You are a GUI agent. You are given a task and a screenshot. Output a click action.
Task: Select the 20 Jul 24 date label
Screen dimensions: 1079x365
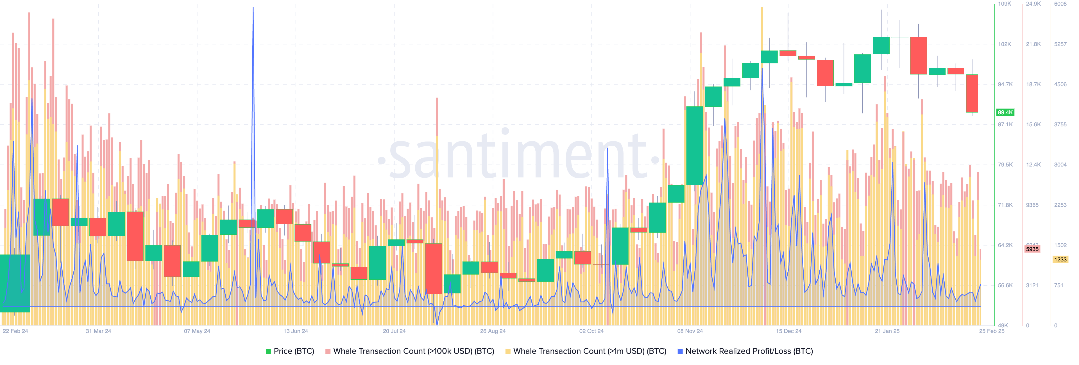click(394, 331)
